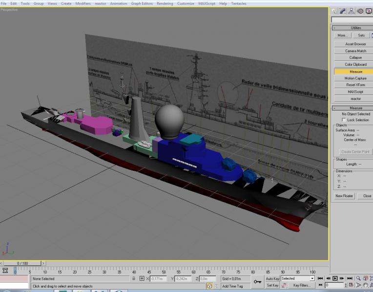Click the More... utilities button
This screenshot has width=373, height=292.
pos(342,36)
